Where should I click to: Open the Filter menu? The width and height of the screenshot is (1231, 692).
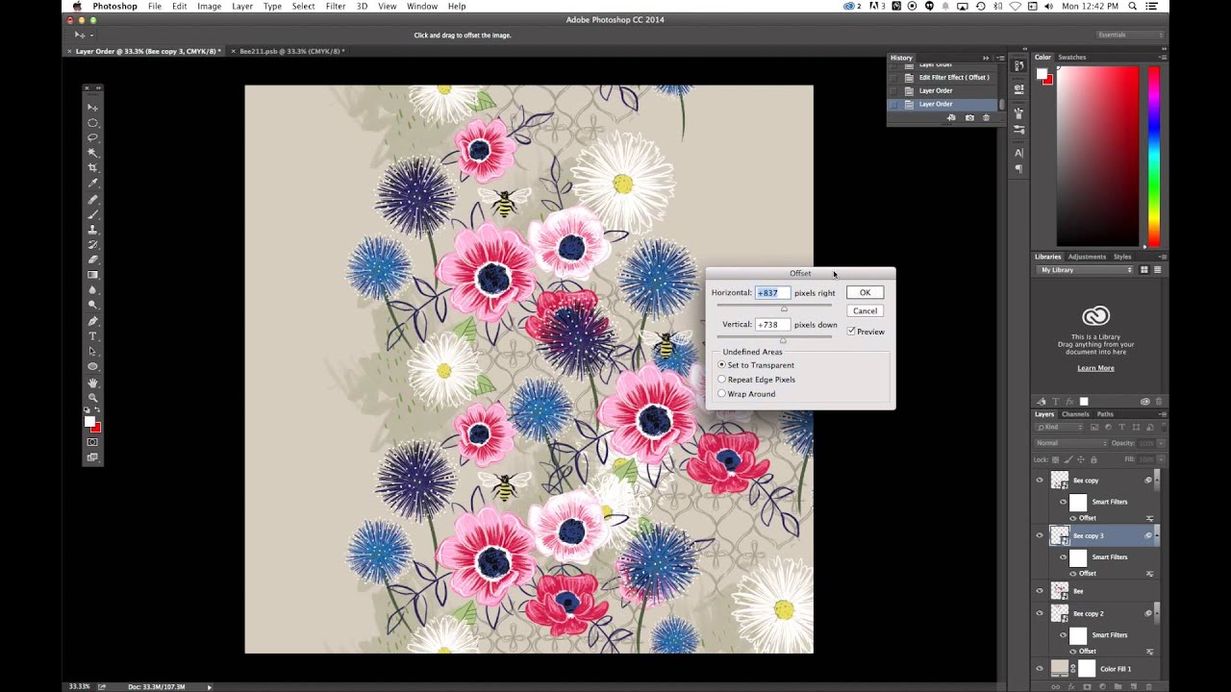click(336, 6)
